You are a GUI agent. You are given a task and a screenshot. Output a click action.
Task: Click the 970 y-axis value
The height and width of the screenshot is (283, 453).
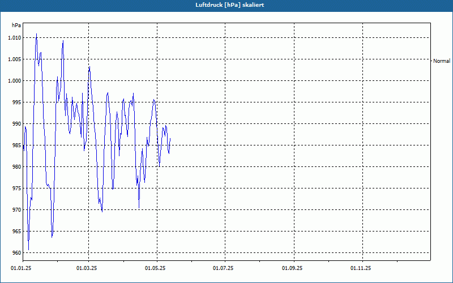(x=17, y=210)
